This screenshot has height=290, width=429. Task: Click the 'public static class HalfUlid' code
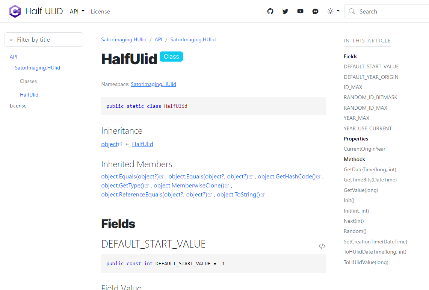coord(147,106)
